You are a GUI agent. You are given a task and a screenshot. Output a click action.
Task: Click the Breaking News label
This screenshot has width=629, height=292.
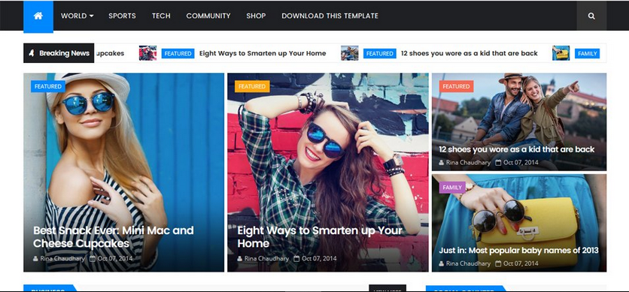click(x=59, y=53)
